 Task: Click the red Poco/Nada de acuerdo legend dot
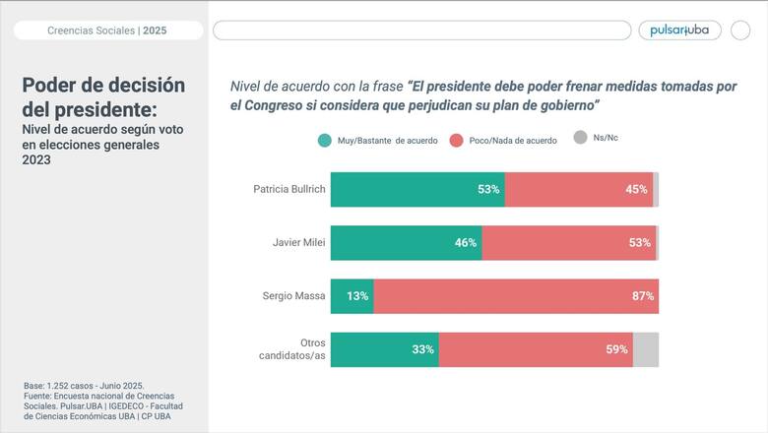457,141
